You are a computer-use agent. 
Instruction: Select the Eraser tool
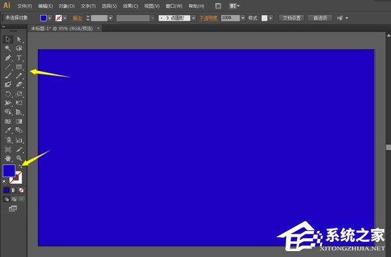[x=19, y=85]
